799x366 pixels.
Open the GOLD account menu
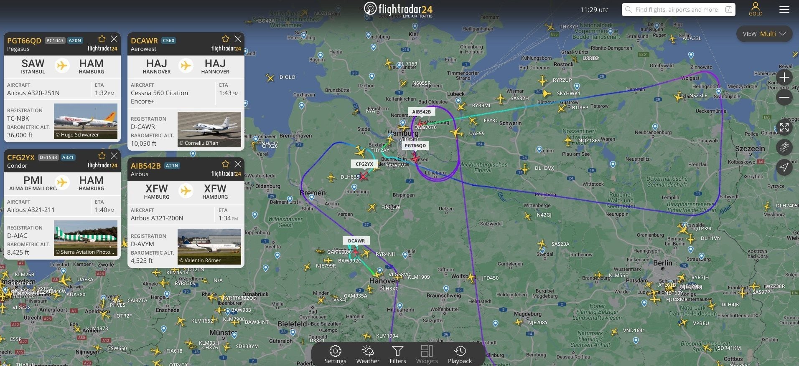tap(756, 9)
